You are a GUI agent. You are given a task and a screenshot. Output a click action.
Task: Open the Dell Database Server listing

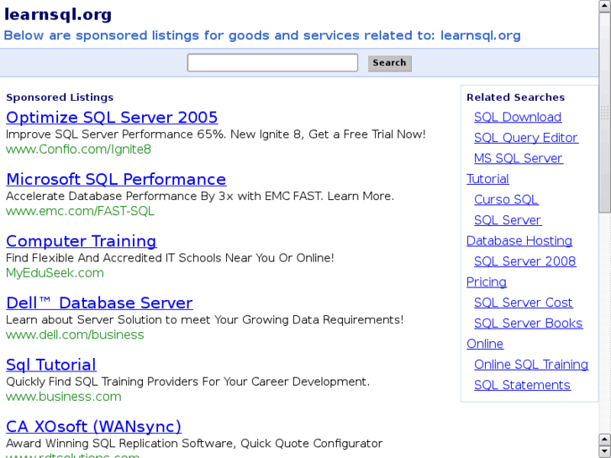[99, 303]
